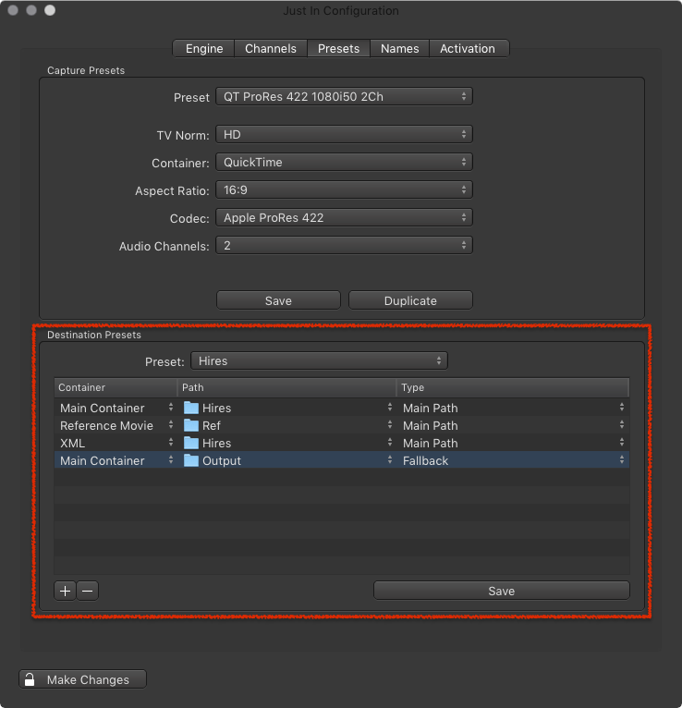Go to the Activation tab
Screen dimensions: 682x708
pos(468,48)
